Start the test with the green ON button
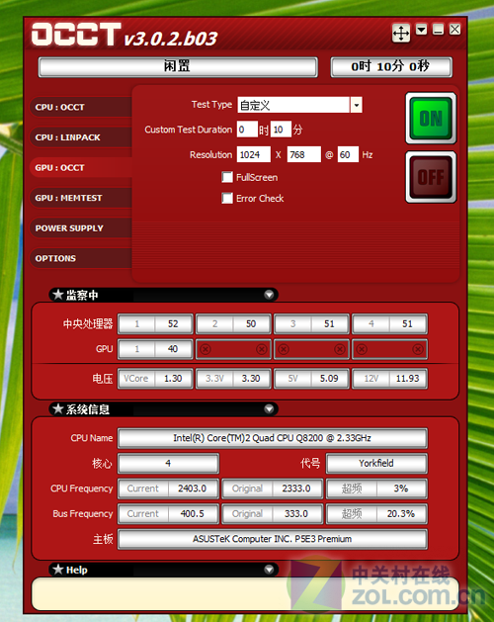Screen dimensions: 494x622 coord(431,119)
